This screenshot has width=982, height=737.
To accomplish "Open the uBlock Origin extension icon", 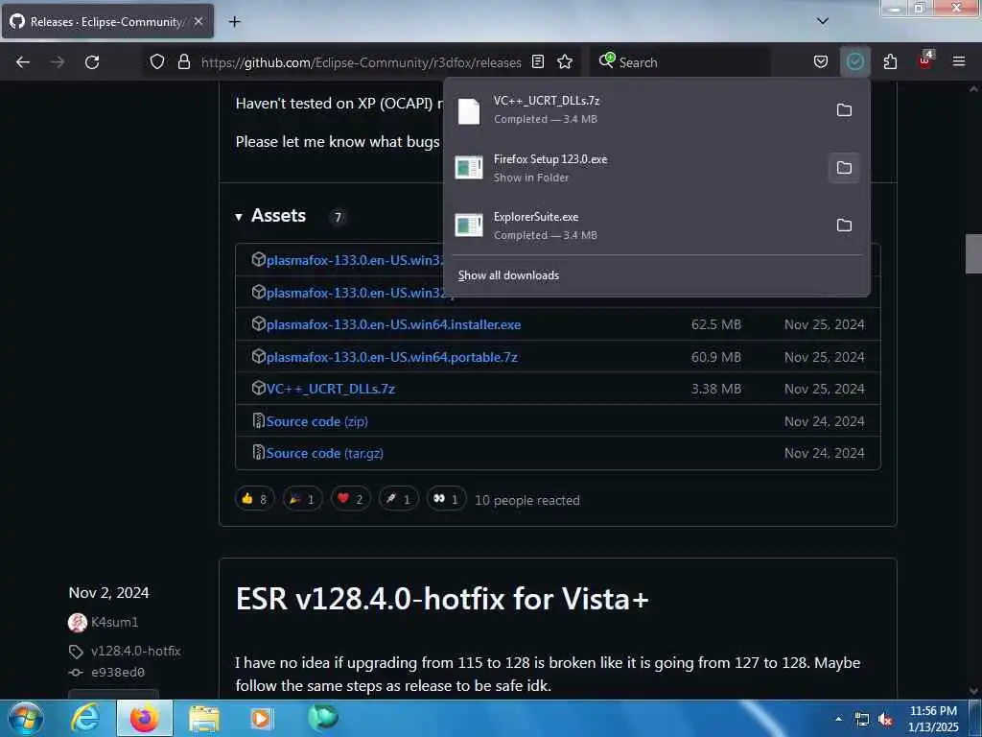I will click(x=925, y=60).
